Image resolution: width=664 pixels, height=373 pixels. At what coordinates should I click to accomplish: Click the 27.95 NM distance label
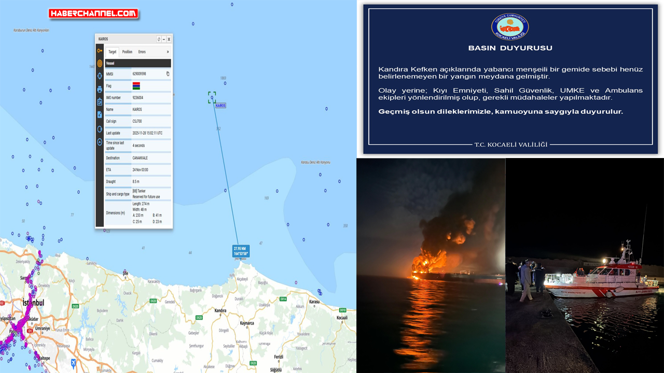pyautogui.click(x=241, y=251)
